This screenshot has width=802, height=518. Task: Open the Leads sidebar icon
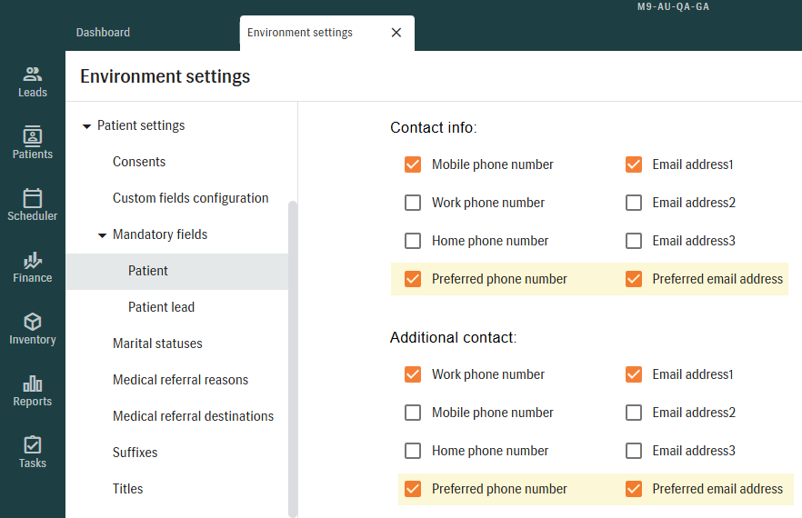[x=33, y=75]
